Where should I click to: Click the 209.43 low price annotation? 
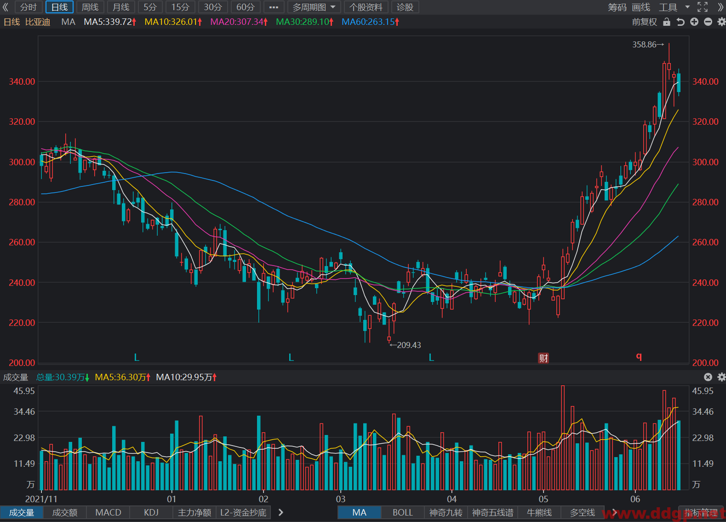coord(405,345)
